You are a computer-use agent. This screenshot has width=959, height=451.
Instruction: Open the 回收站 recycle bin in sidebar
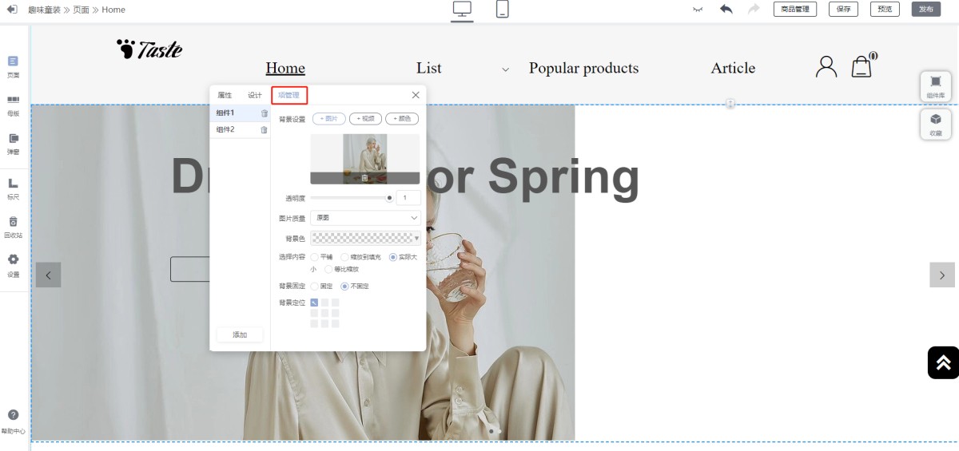(x=13, y=227)
